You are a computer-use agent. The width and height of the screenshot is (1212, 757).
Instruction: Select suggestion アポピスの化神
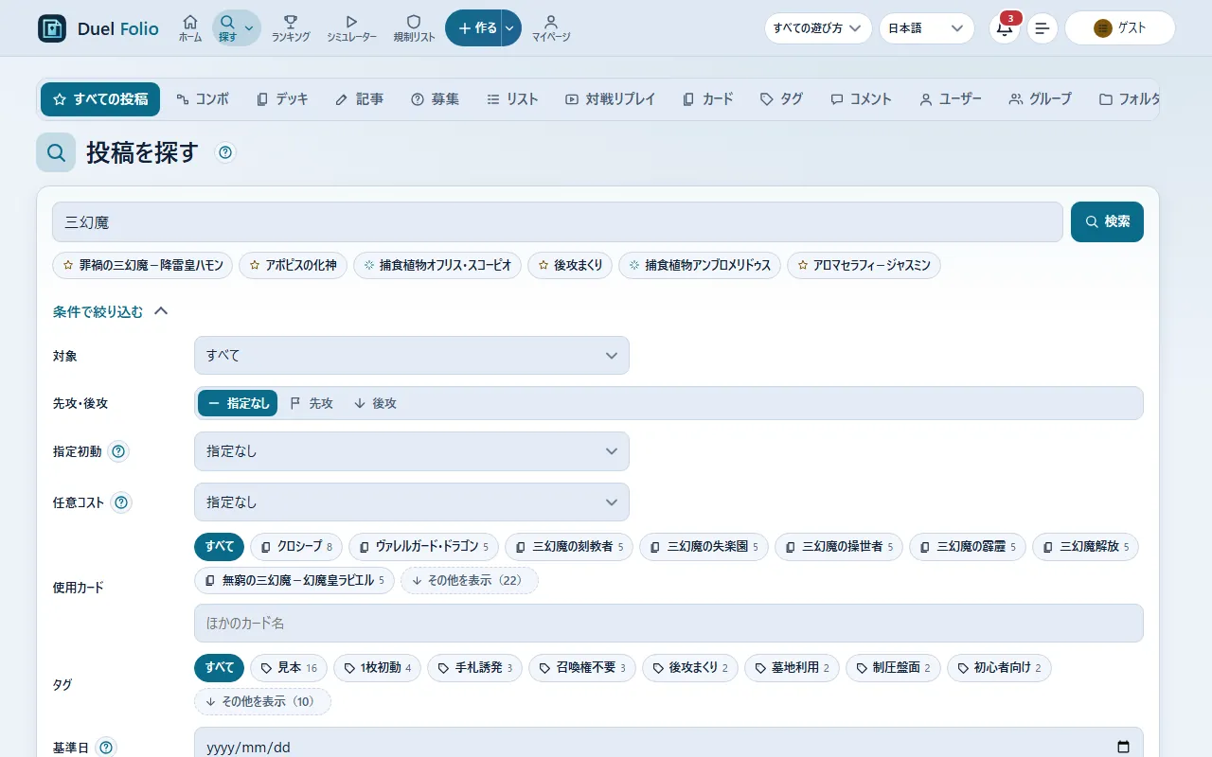[293, 266]
